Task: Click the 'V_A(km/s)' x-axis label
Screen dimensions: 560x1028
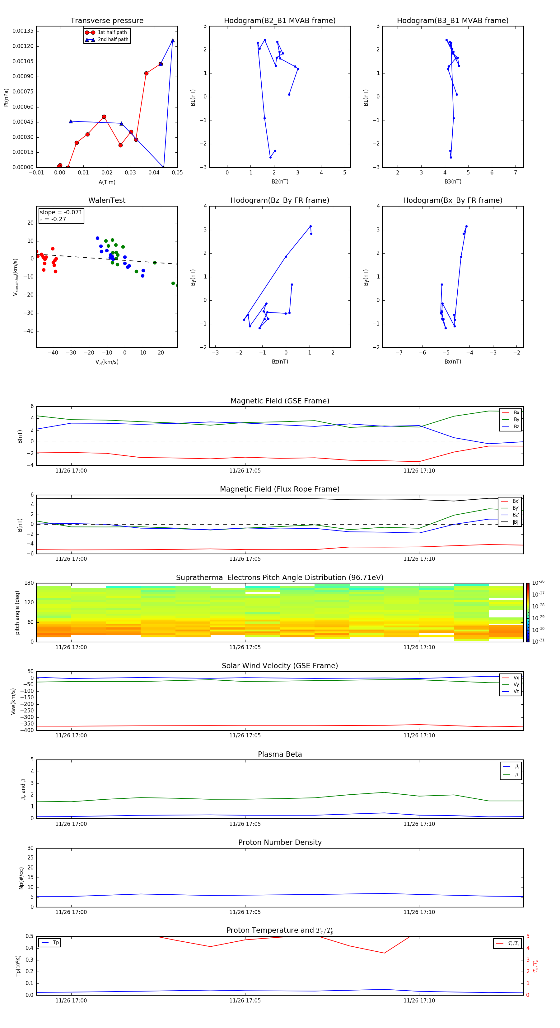Action: tap(107, 362)
